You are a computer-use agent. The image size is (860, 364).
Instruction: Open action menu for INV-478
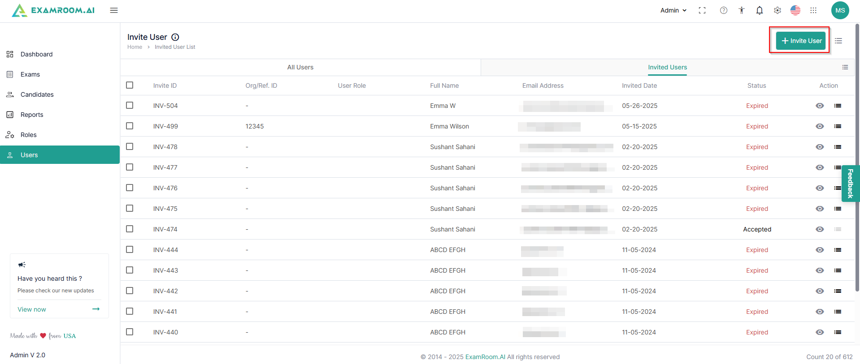click(x=838, y=147)
